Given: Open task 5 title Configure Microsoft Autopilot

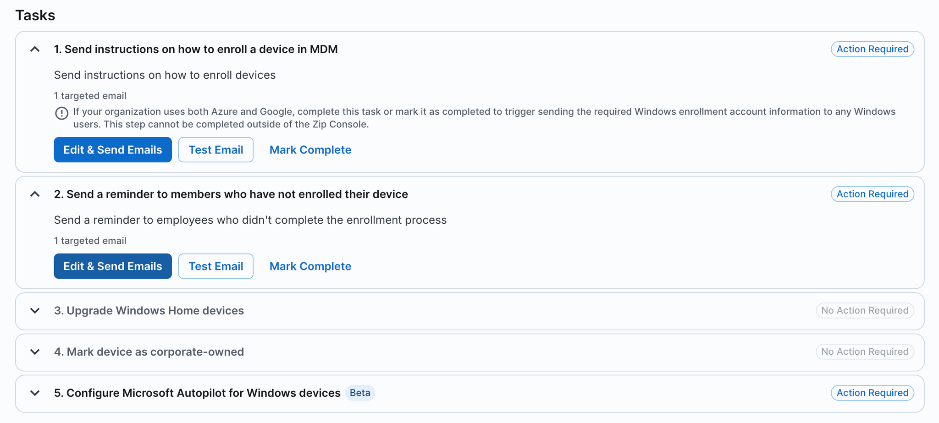Looking at the screenshot, I should 197,393.
